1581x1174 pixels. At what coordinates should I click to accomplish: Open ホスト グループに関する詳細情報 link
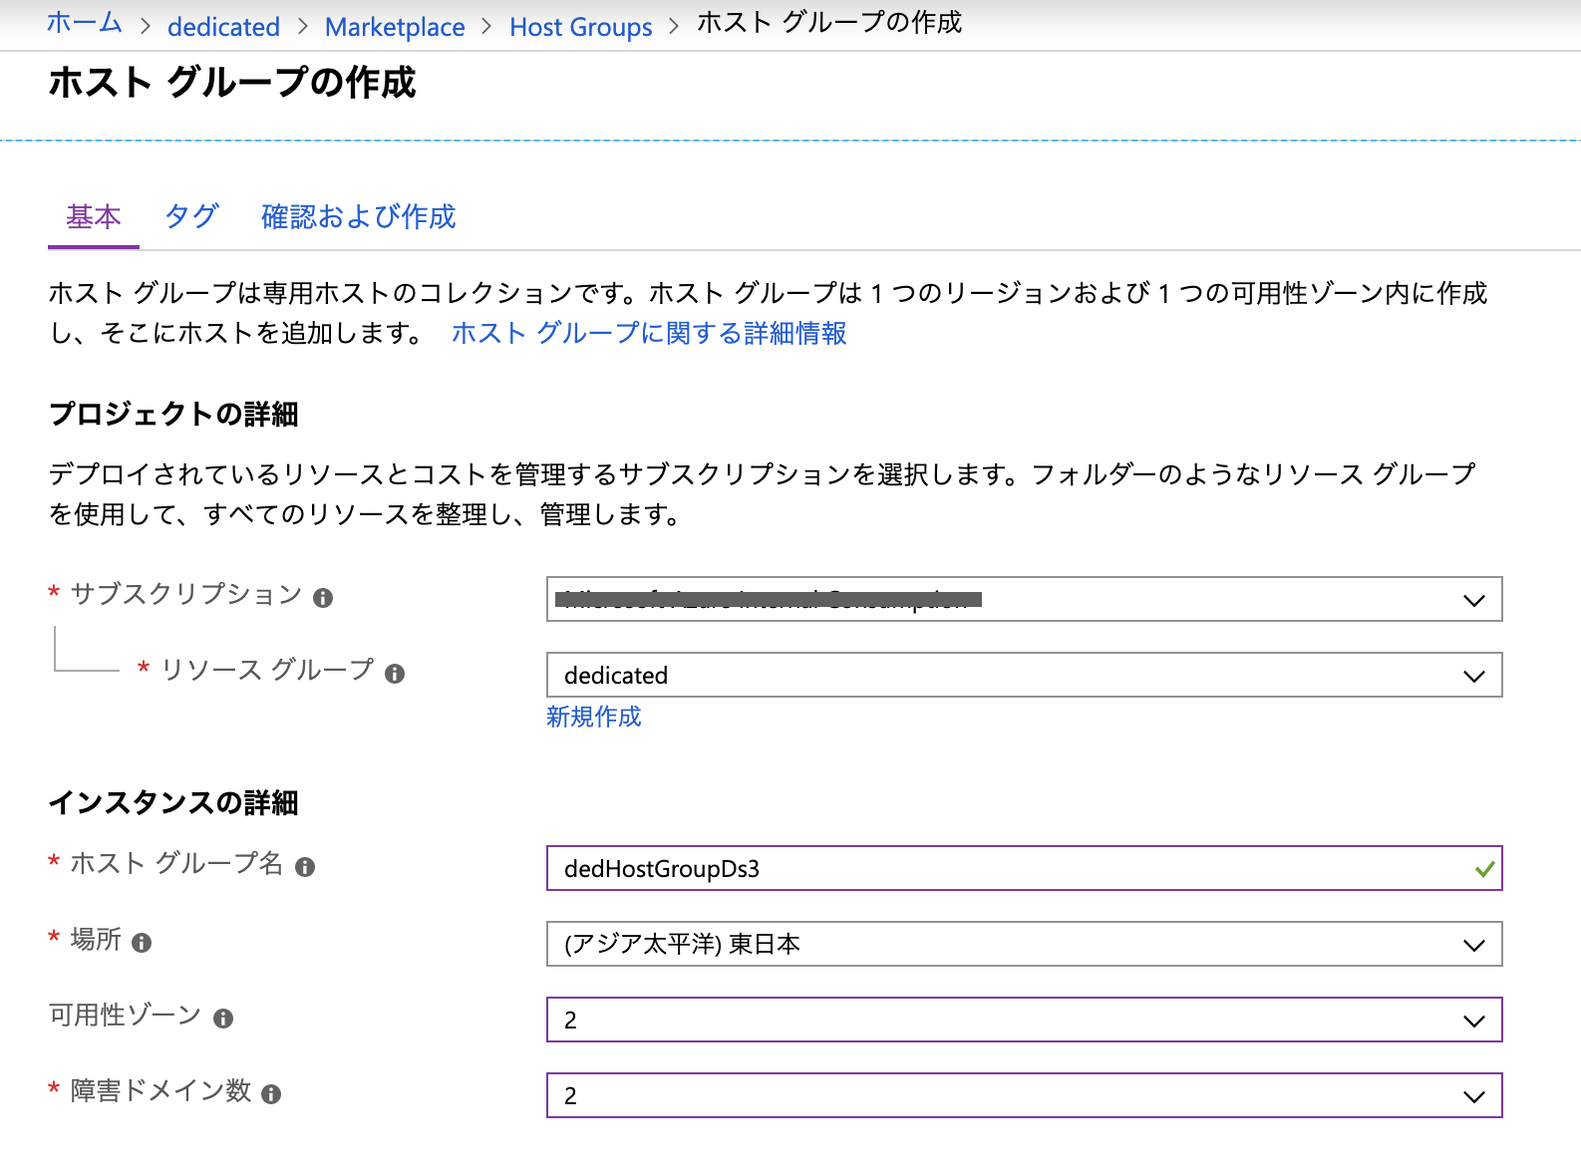click(649, 333)
